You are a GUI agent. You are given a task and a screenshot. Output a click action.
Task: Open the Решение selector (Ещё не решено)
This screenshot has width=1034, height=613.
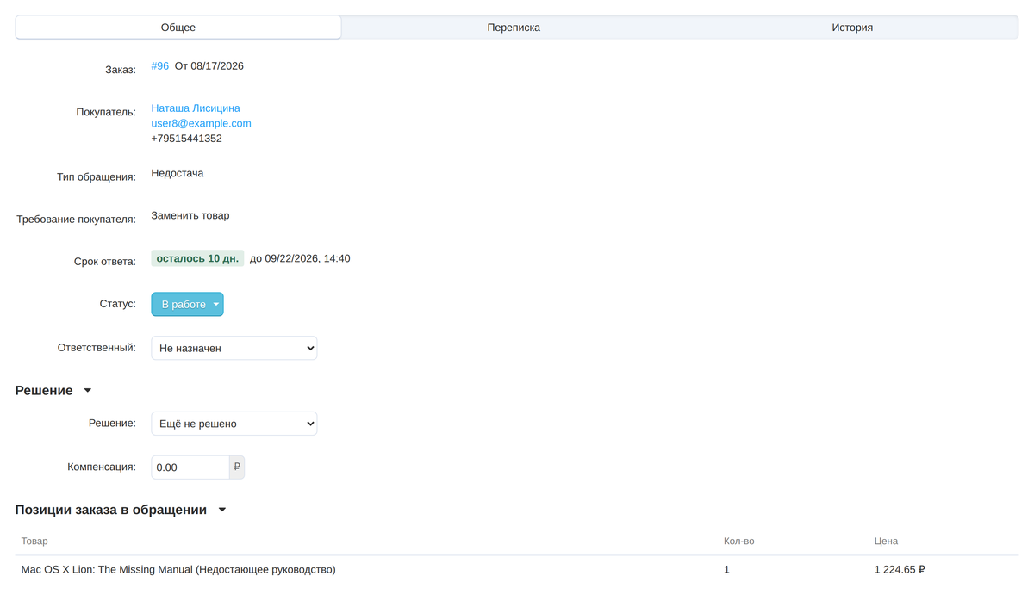[234, 424]
